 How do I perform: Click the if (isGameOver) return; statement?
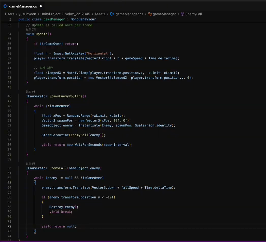(x=56, y=44)
